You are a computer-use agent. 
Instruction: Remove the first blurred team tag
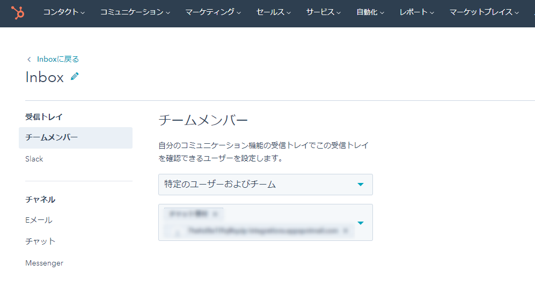(x=215, y=214)
